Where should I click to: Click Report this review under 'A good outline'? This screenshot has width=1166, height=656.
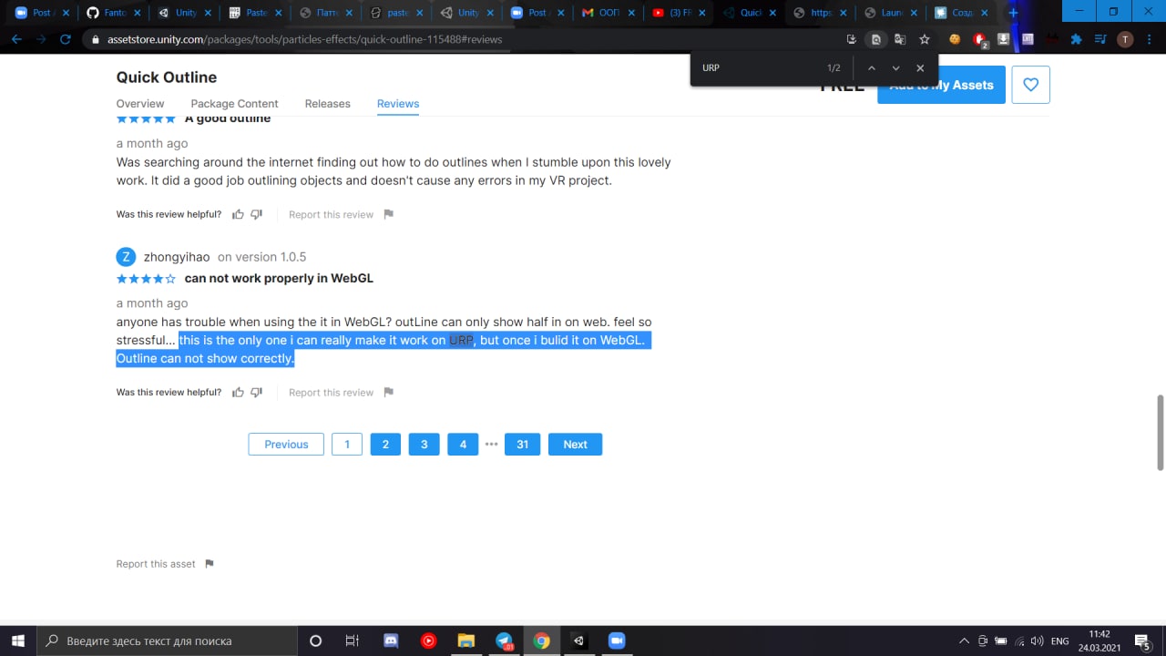pos(331,214)
